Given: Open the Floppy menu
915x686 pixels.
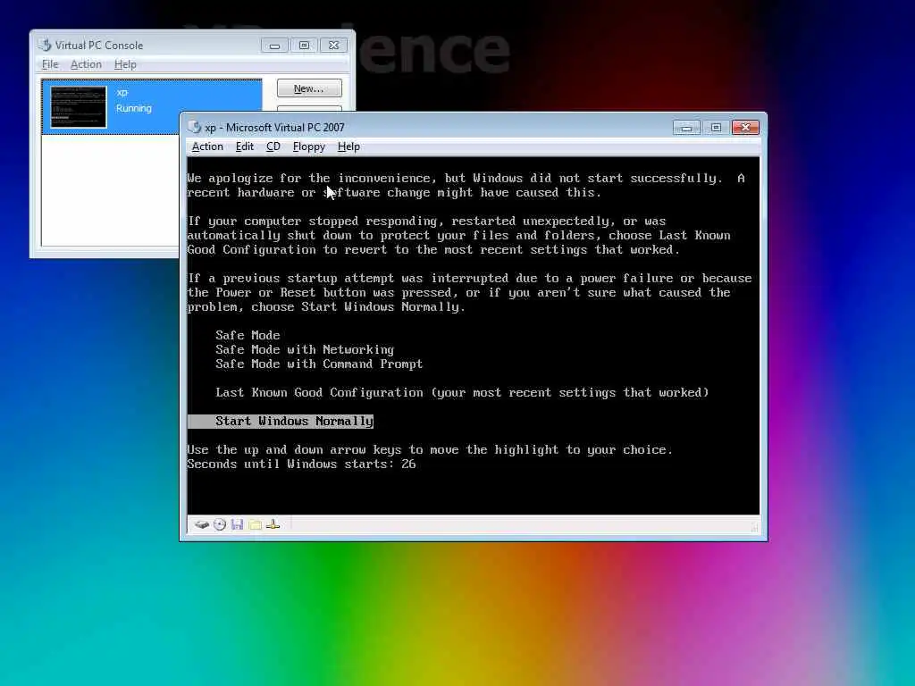Looking at the screenshot, I should tap(308, 146).
